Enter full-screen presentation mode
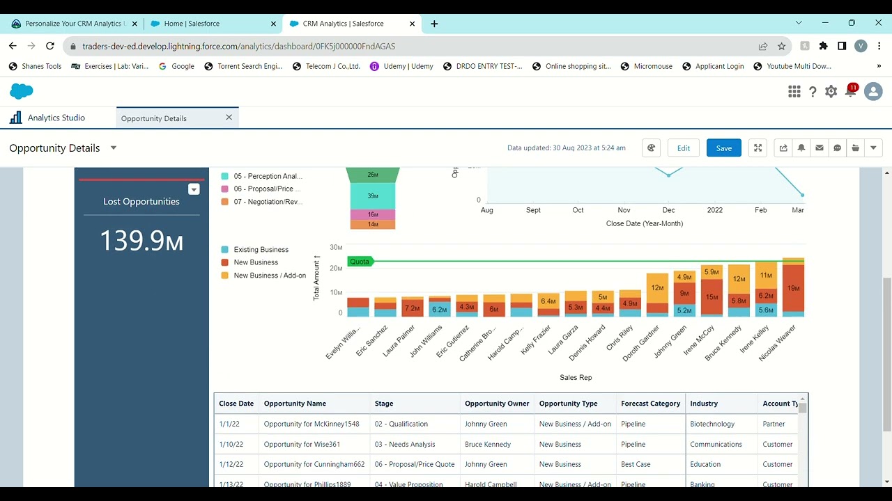The height and width of the screenshot is (501, 892). 758,148
